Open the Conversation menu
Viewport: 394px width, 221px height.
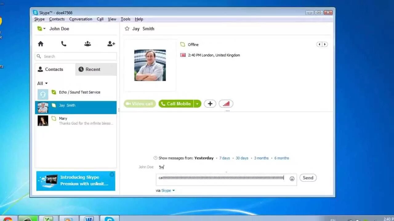[81, 19]
